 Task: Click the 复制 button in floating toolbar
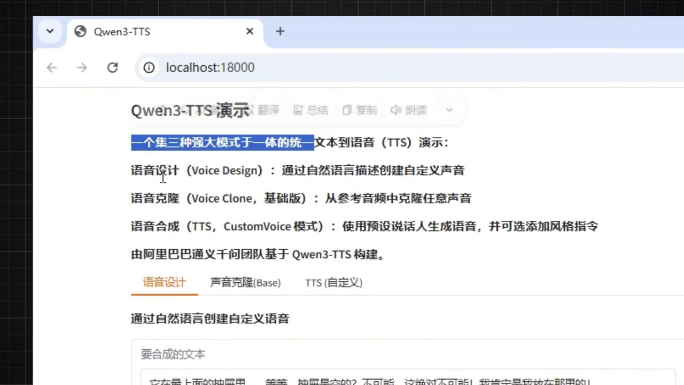point(360,110)
